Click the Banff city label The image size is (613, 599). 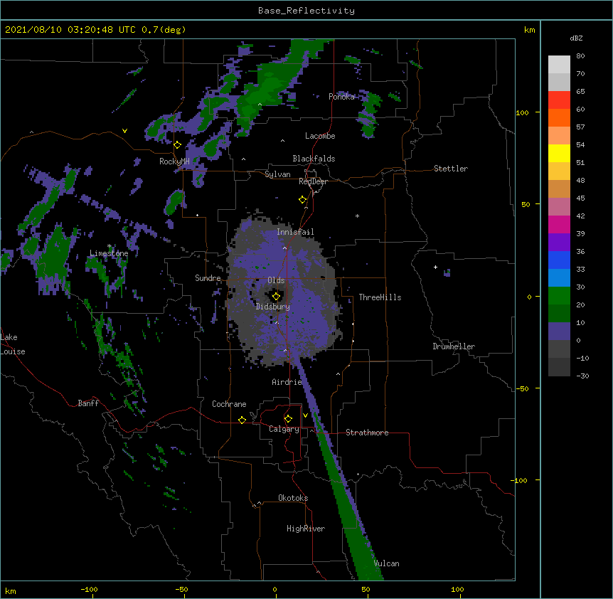(x=88, y=403)
